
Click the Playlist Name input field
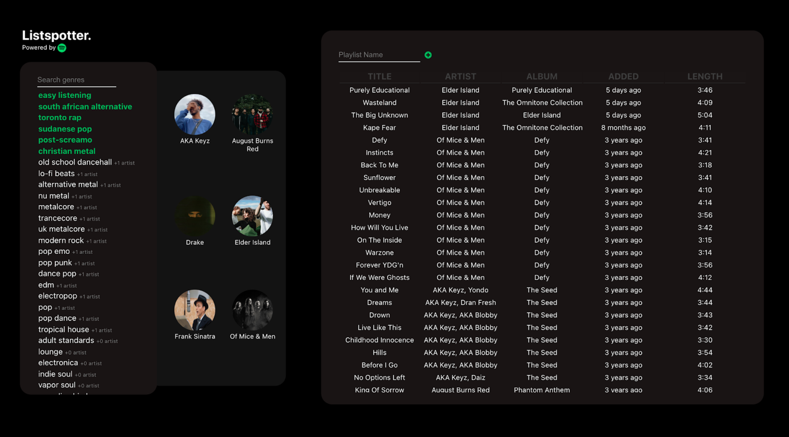379,55
